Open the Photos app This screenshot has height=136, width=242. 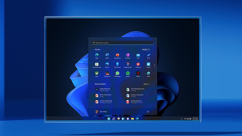107,65
